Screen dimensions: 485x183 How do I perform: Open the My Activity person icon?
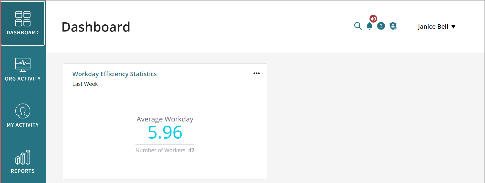[x=23, y=111]
